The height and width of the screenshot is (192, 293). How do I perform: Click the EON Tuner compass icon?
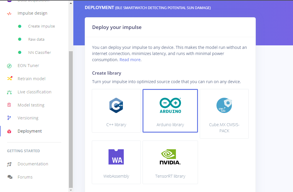point(9,66)
